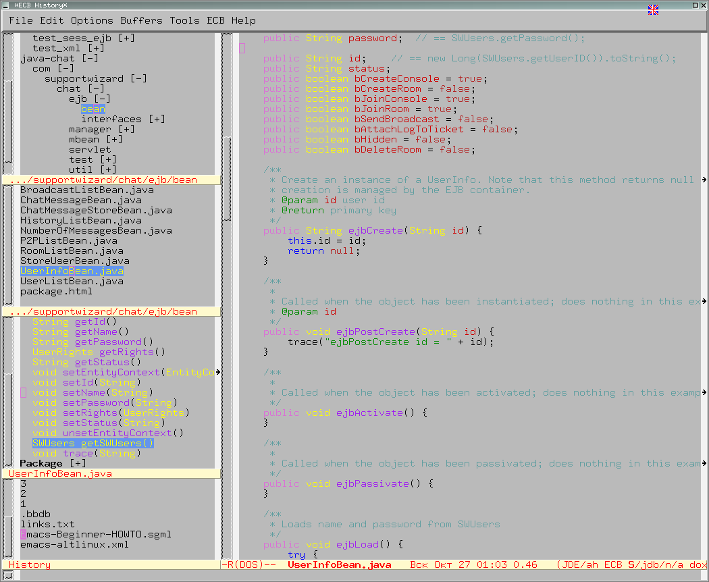Select the bean directory node

(x=93, y=109)
